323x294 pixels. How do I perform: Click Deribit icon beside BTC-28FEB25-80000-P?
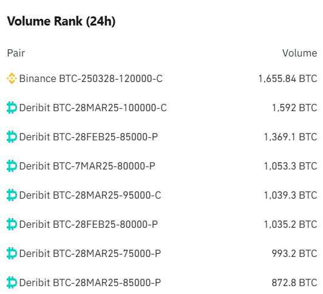[12, 224]
